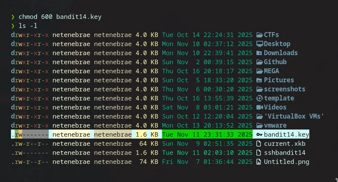Click the video icon next to Videos
The image size is (338, 182).
259,107
